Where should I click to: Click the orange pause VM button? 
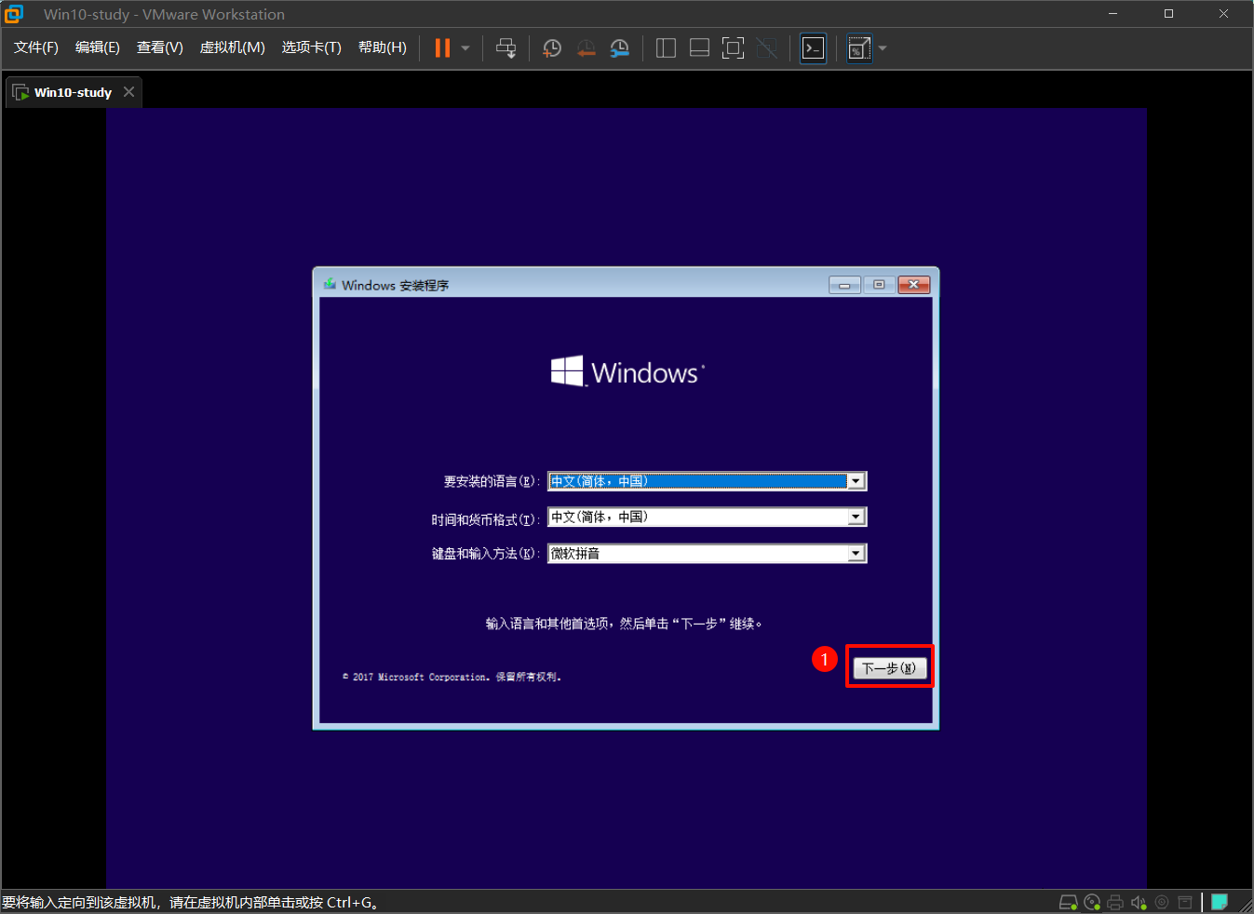click(442, 48)
